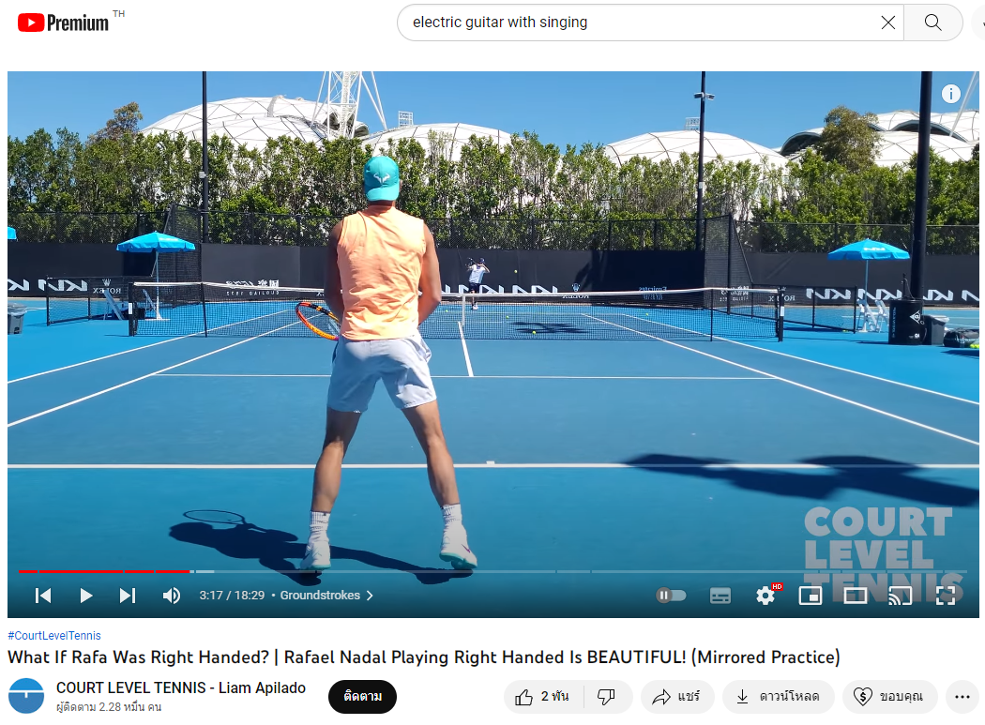Screen dimensions: 985x725
Task: Toggle subtitles/closed captions
Action: [x=720, y=595]
